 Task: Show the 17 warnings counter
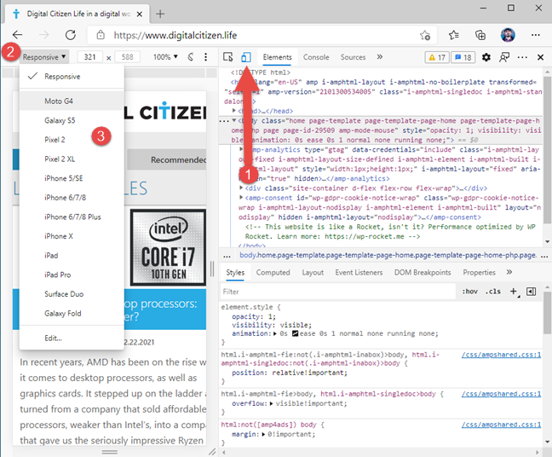click(437, 57)
